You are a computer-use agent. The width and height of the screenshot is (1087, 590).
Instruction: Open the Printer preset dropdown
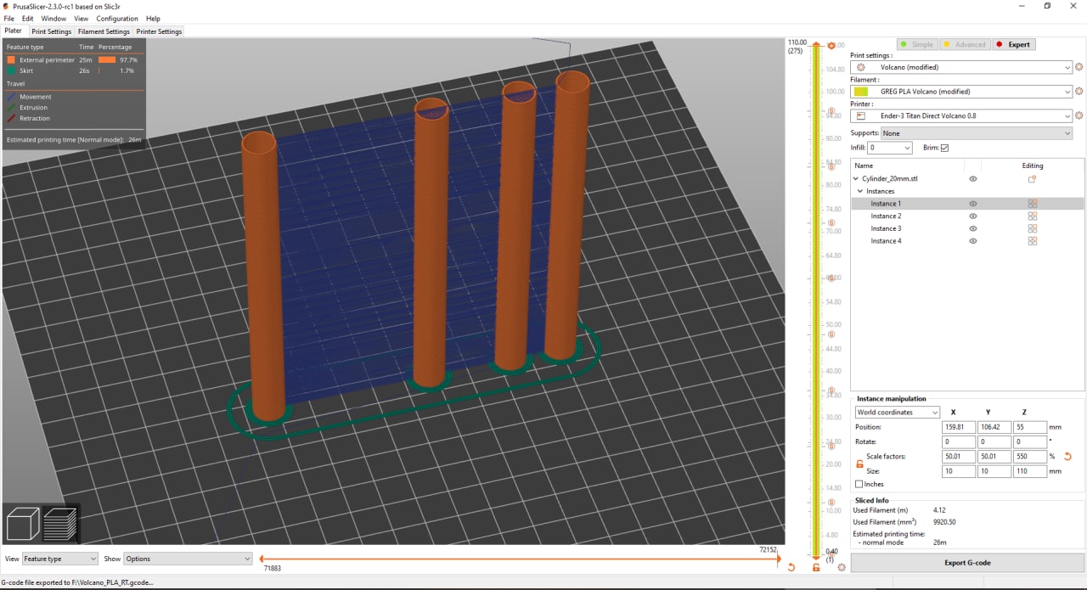(x=962, y=116)
